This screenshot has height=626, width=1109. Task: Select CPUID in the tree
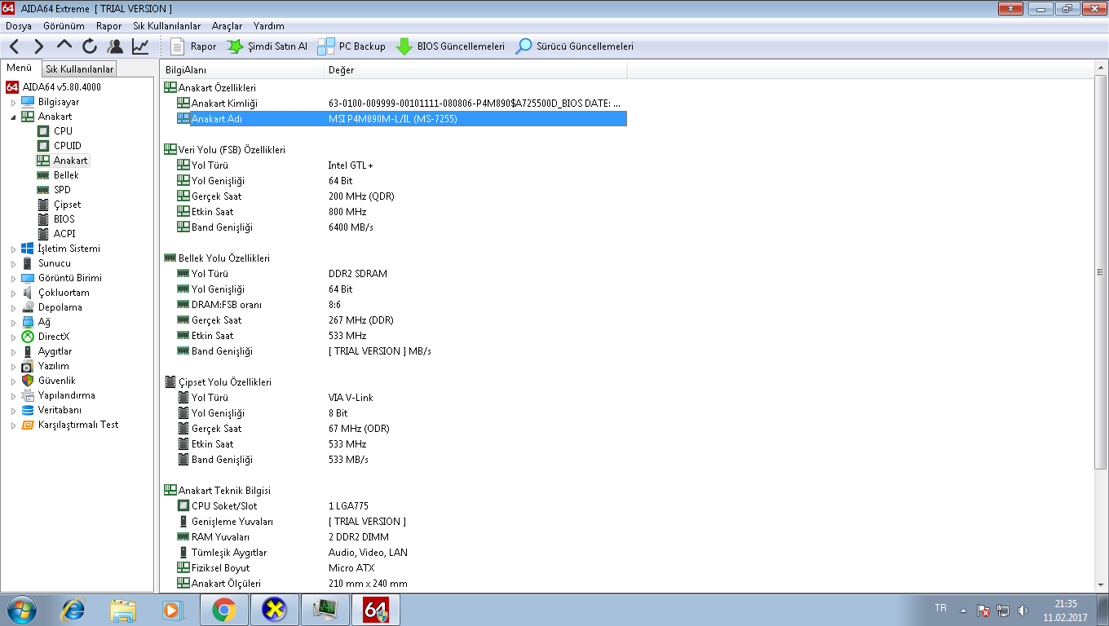[67, 146]
